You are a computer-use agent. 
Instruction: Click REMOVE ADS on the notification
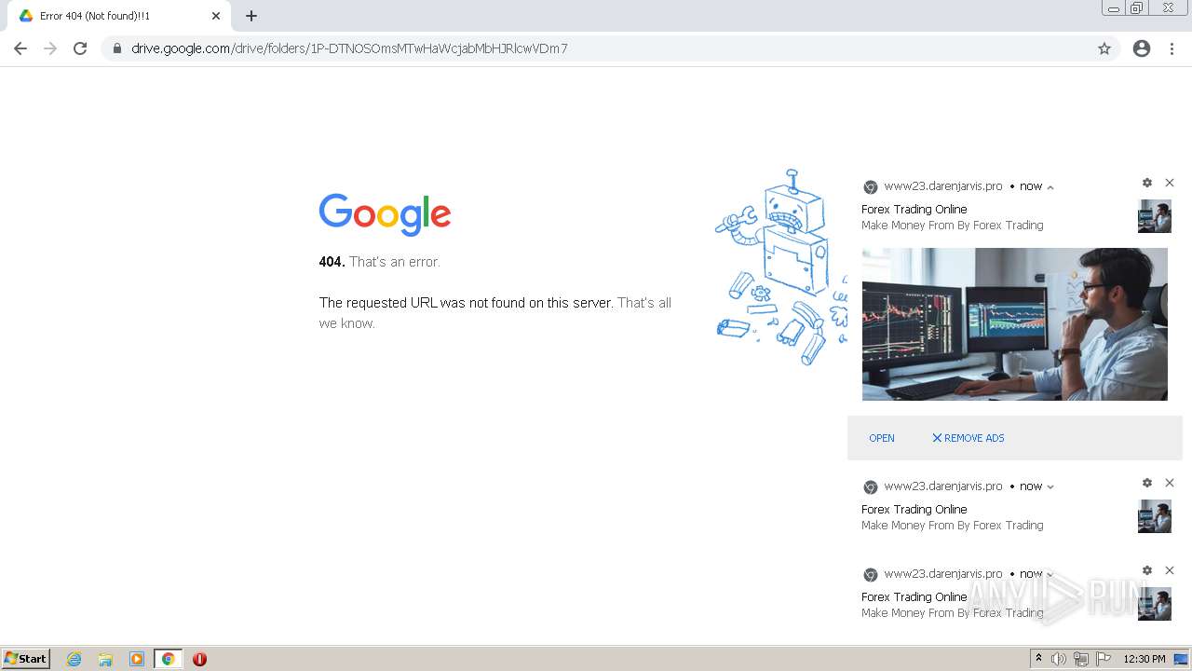coord(968,438)
